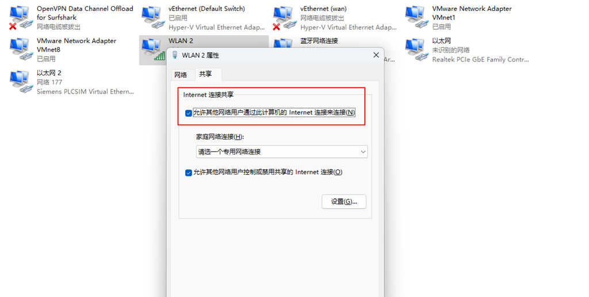Screen dimensions: 589x297
Task: Select the 以太网 2 Siemens PLCSIM adapter icon
Action: (x=20, y=82)
